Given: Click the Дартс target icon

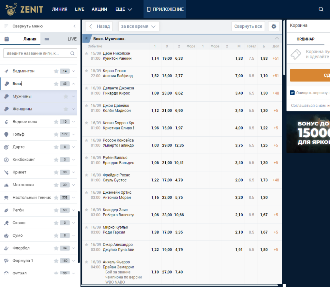Looking at the screenshot, I should 6,147.
